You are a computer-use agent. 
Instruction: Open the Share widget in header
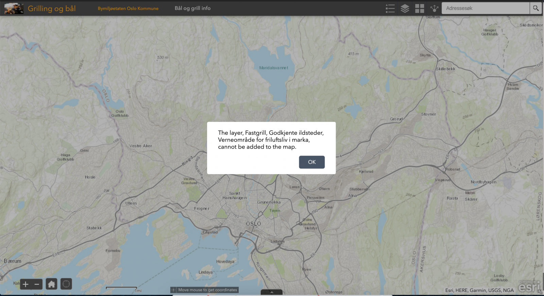(434, 9)
